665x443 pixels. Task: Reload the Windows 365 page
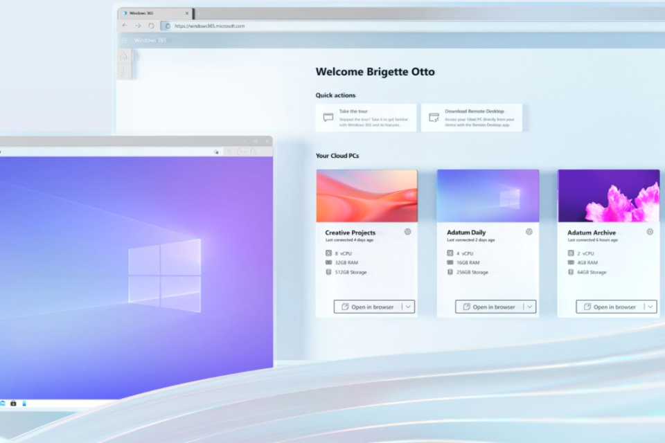(151, 26)
